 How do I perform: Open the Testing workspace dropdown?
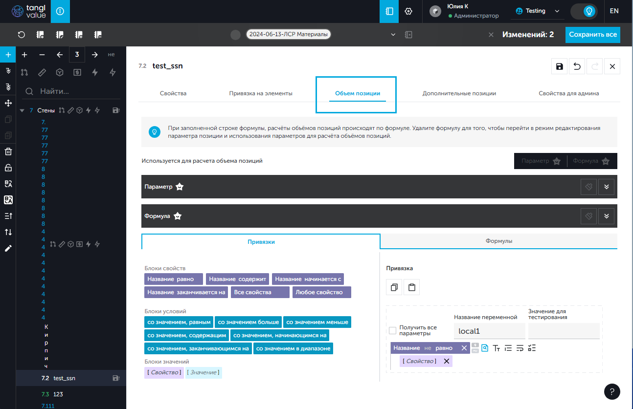pos(537,11)
